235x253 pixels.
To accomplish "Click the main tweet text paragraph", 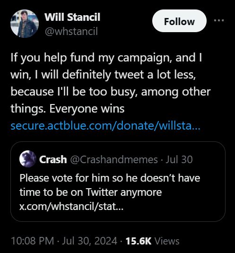I will [111, 83].
